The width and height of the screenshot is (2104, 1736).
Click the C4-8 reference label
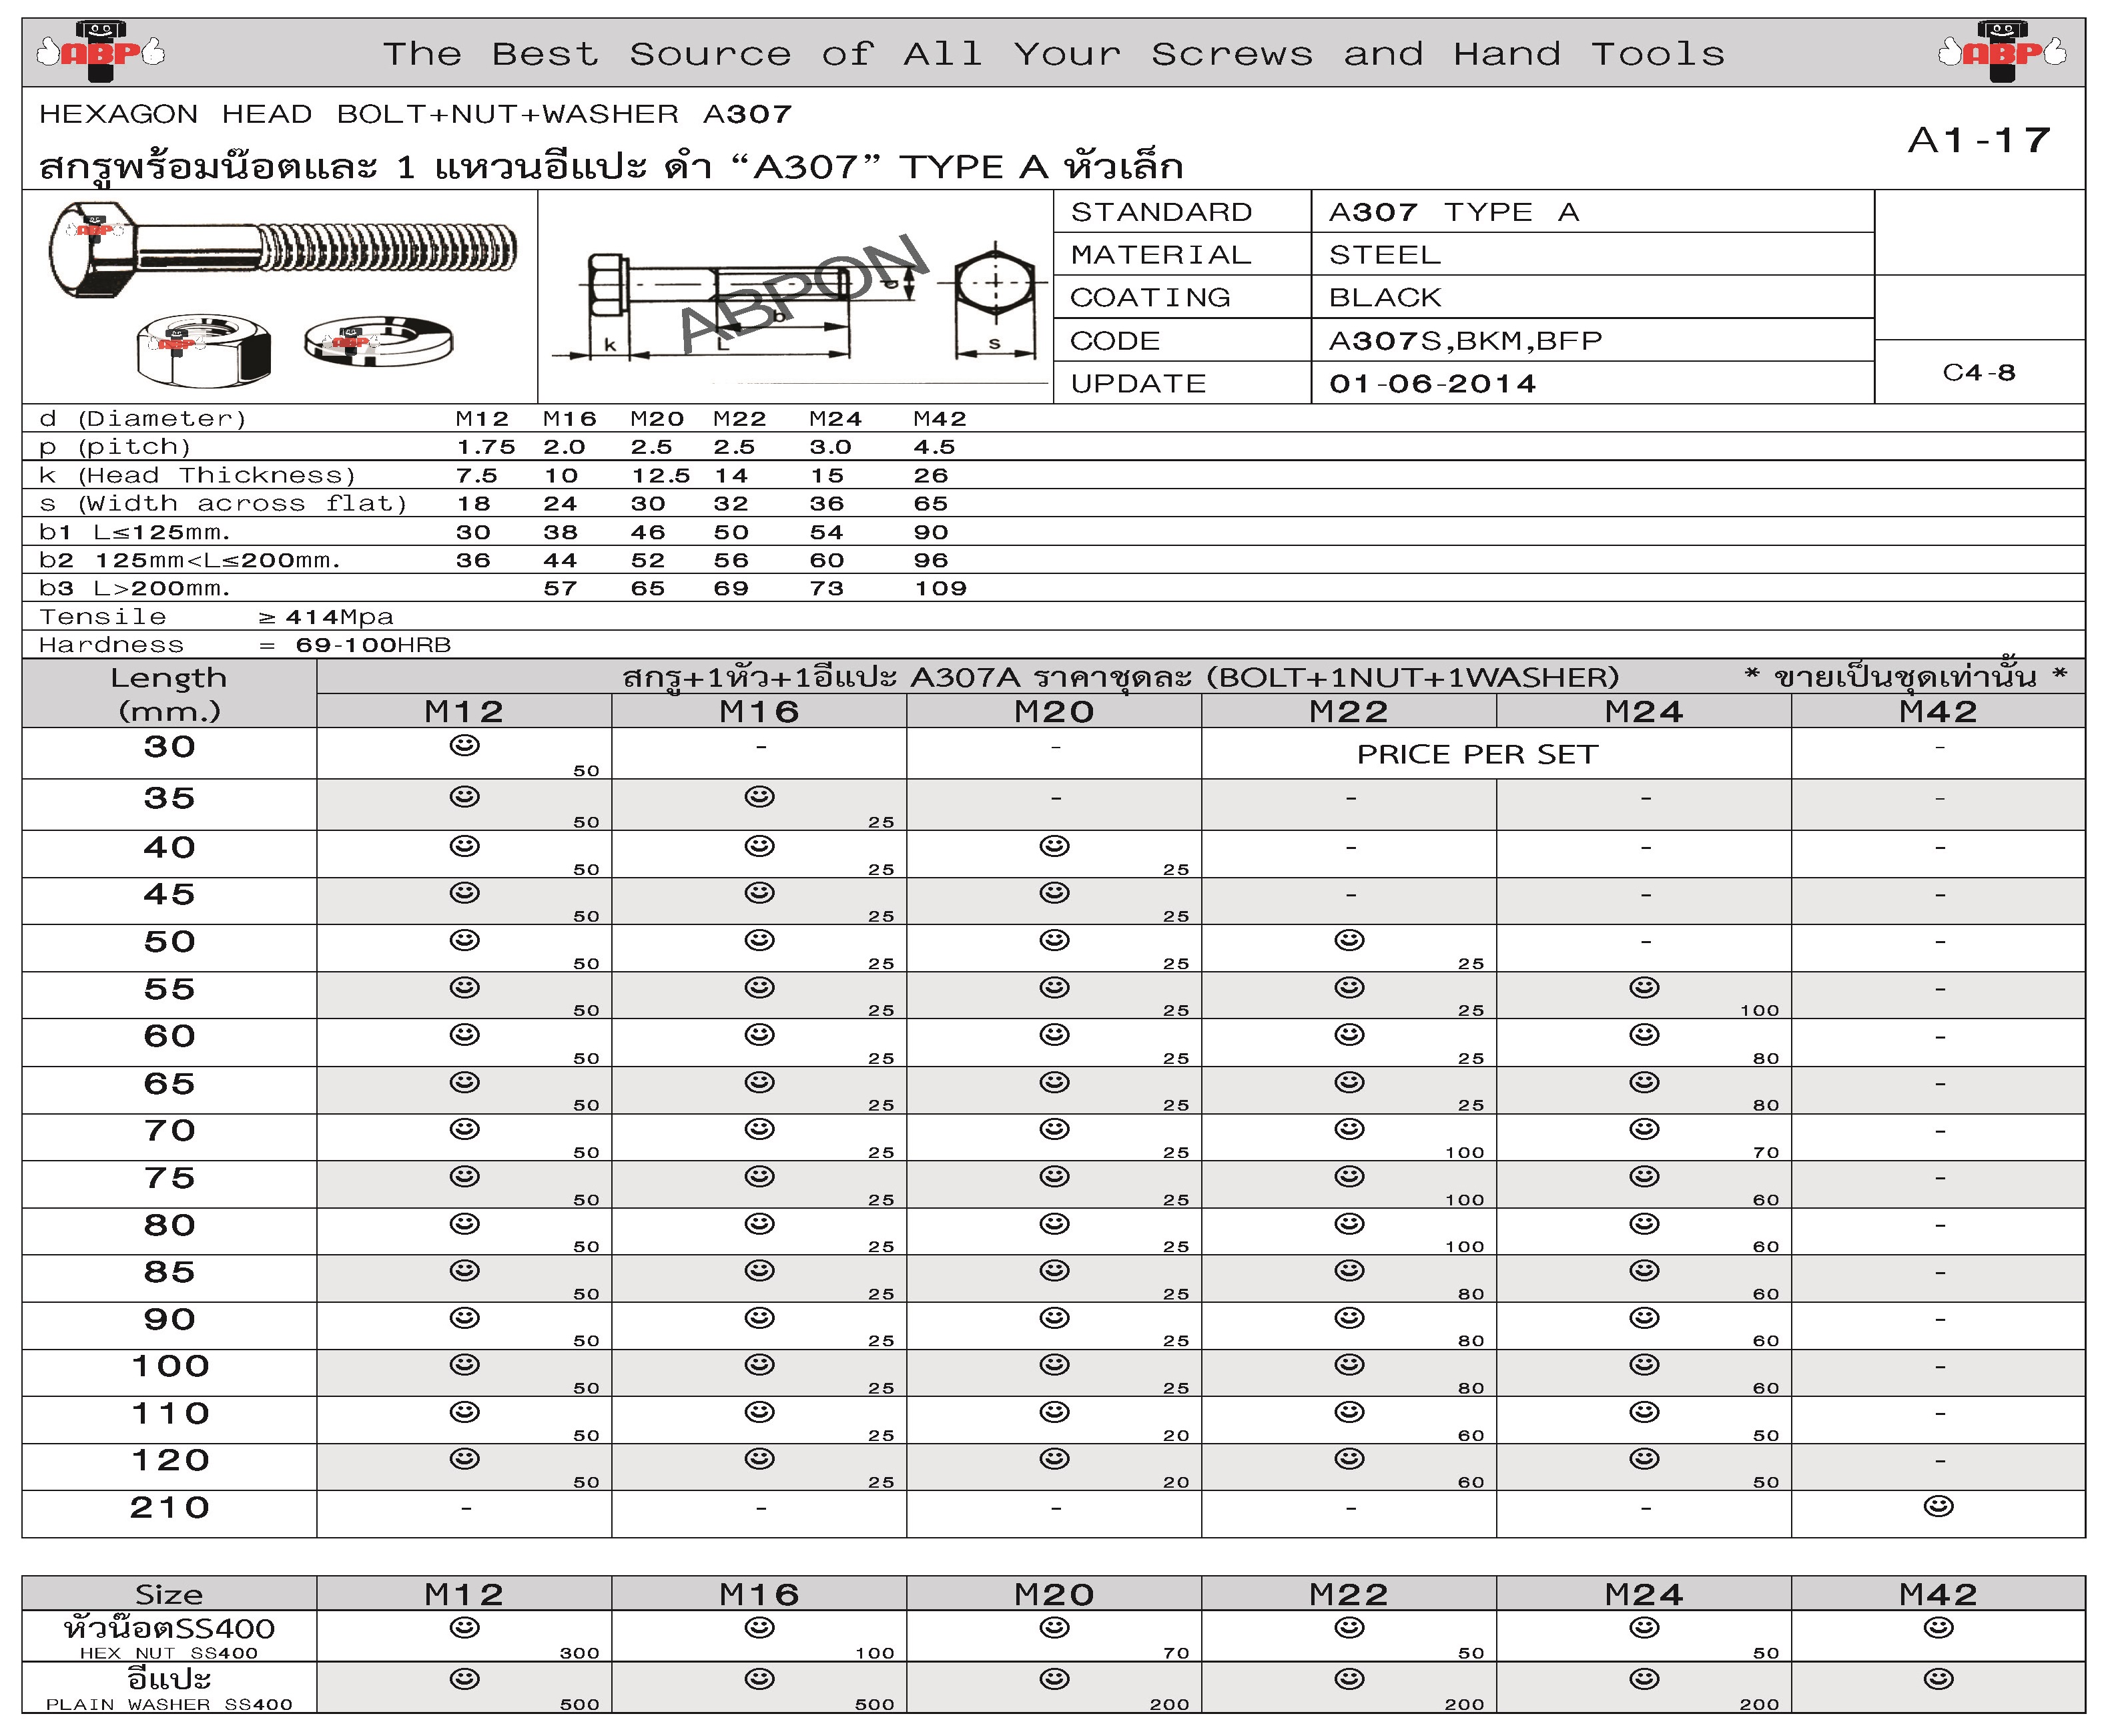1979,373
